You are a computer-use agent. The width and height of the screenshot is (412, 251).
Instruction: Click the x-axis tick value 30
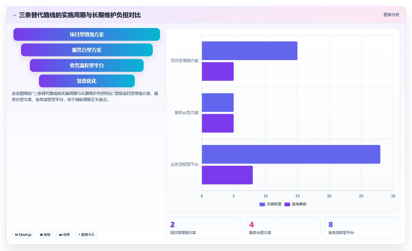click(393, 196)
